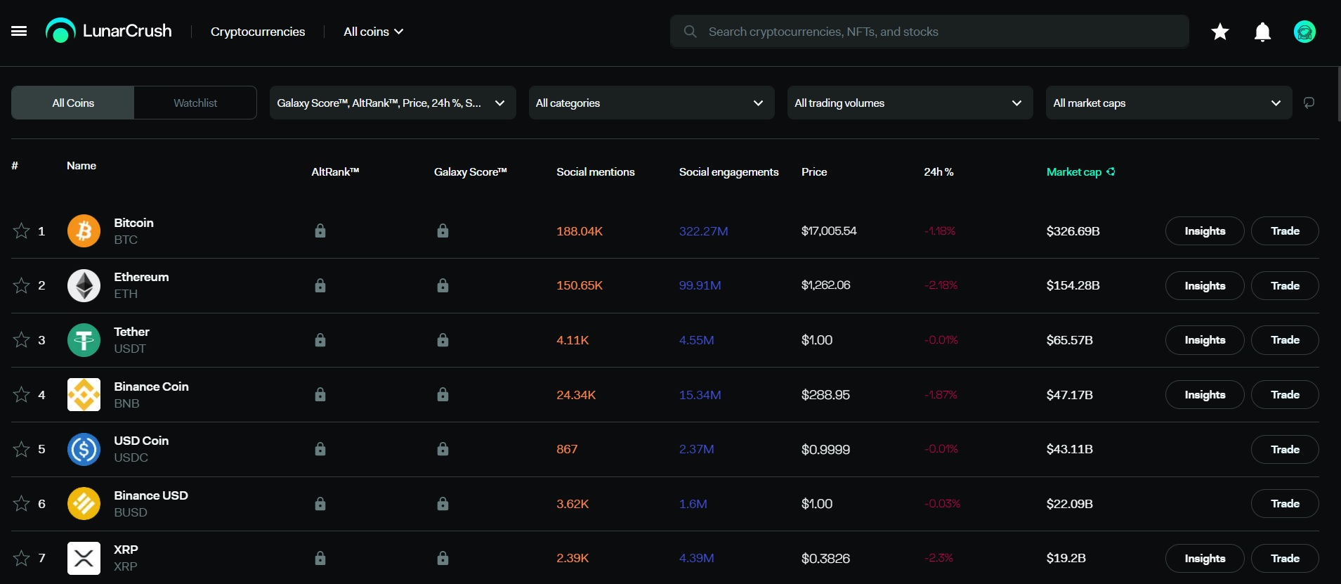Open Insights for Bitcoin

1205,231
